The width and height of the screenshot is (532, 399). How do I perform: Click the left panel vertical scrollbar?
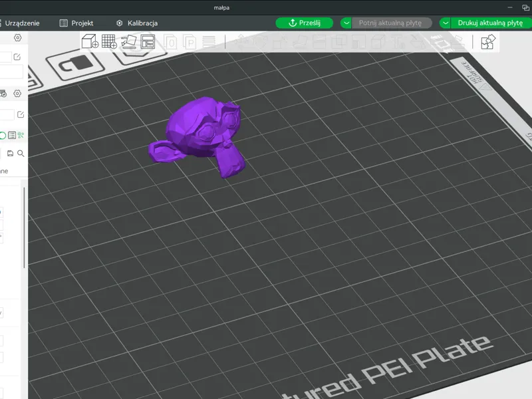[x=24, y=227]
